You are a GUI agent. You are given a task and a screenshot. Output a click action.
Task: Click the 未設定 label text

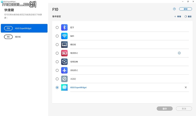click(73, 79)
